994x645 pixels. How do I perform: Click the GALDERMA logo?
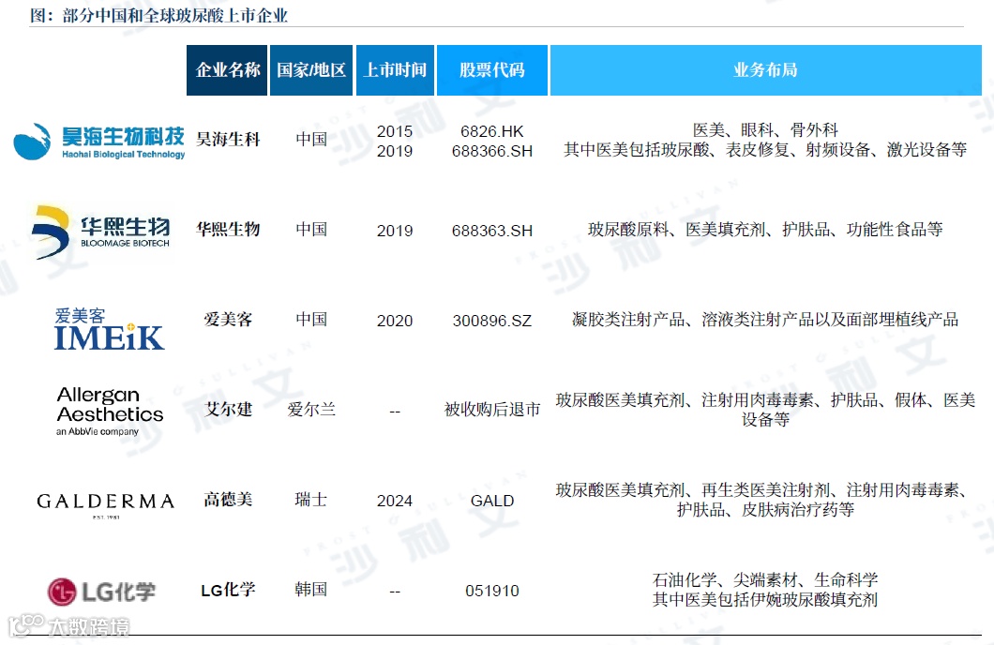click(106, 504)
